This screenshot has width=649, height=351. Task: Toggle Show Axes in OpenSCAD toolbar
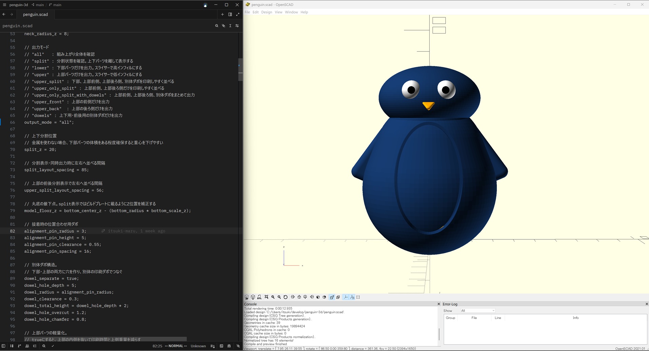pos(346,297)
